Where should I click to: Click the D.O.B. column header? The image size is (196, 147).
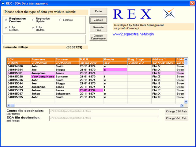[91, 59]
